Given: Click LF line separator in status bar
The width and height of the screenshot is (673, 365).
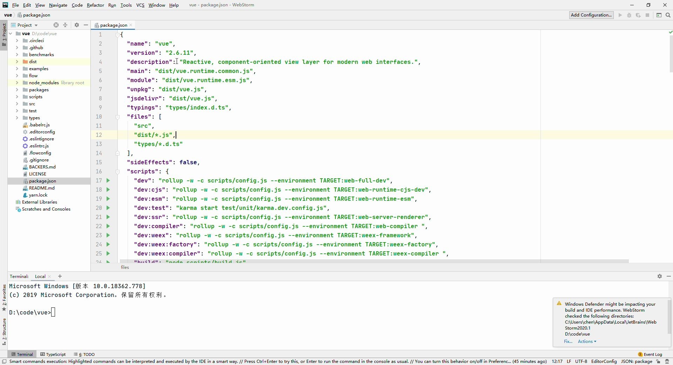Looking at the screenshot, I should [569, 361].
